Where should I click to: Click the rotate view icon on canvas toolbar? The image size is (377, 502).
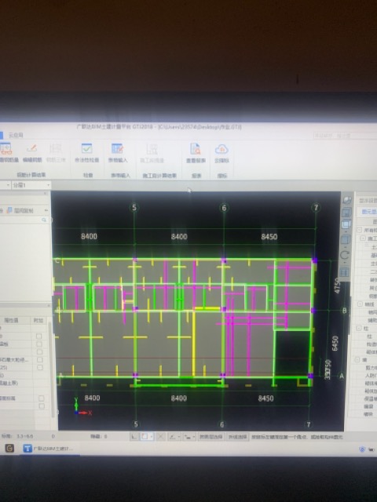pyautogui.click(x=345, y=255)
